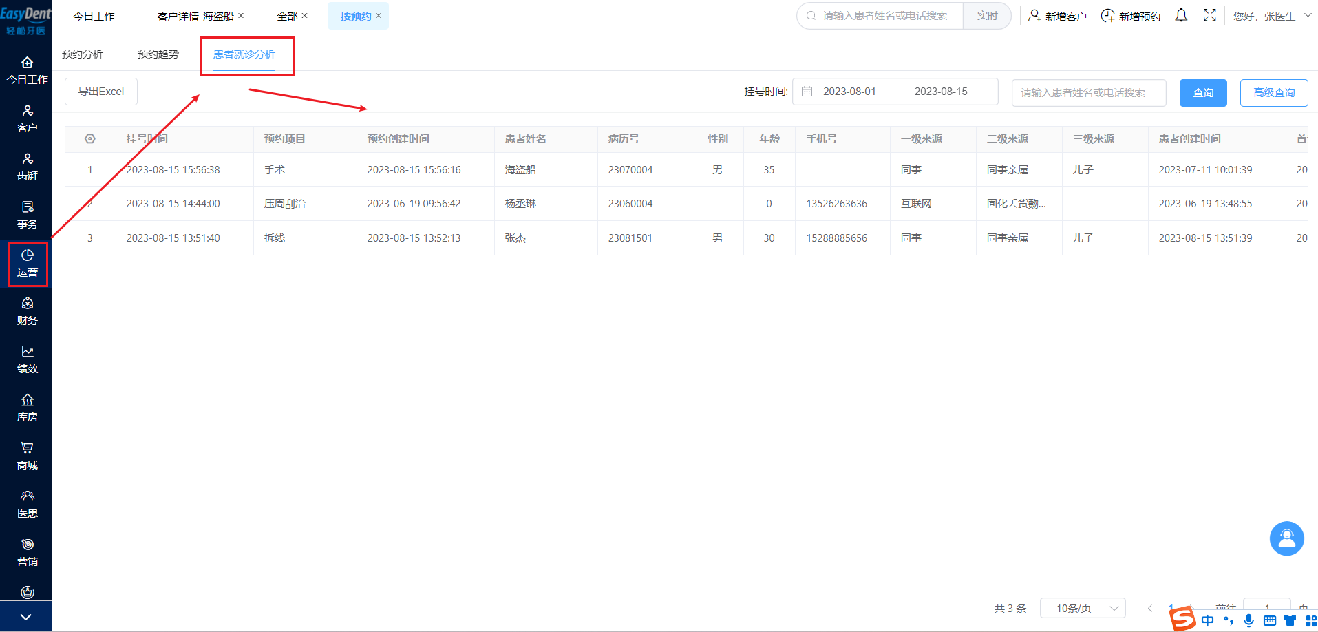Viewport: 1318px width, 632px height.
Task: Expand more sidebar items with bottom chevron
Action: point(25,617)
